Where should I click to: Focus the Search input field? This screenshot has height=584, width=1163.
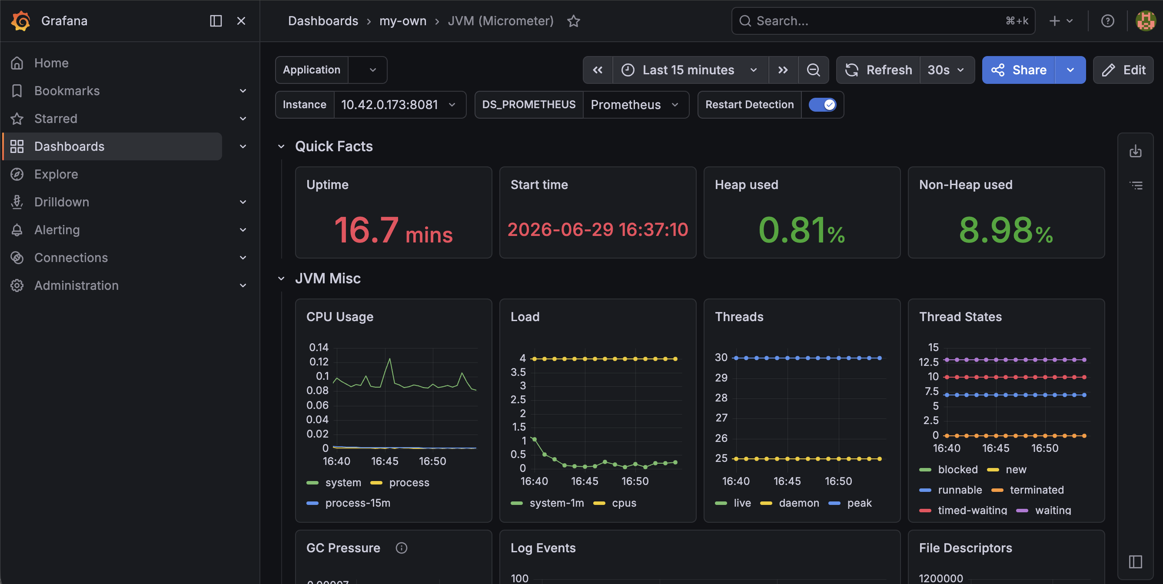[x=883, y=21]
